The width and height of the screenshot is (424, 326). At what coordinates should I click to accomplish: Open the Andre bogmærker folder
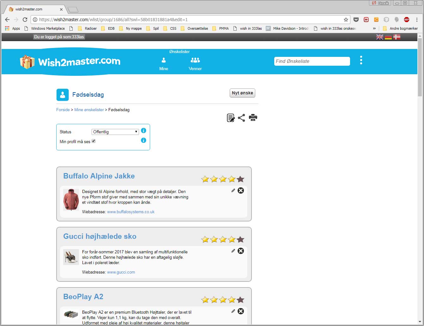[400, 28]
